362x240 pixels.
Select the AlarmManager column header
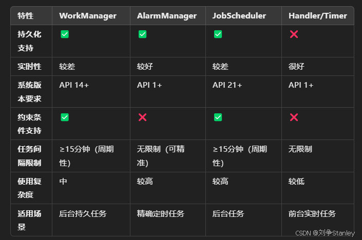coord(167,16)
